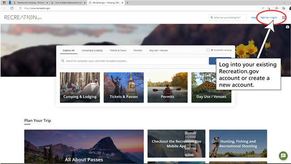291x164 pixels.
Task: Select the Tickets & Tours tab
Action: pos(118,50)
